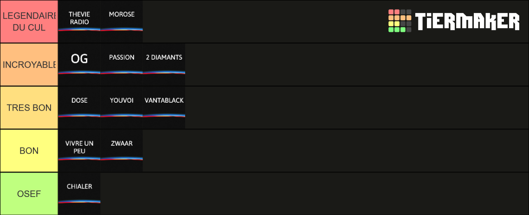Select the DOSE tile
Image resolution: width=529 pixels, height=215 pixels.
click(79, 107)
